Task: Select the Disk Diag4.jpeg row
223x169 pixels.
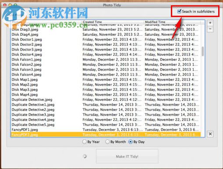Action: point(106,34)
